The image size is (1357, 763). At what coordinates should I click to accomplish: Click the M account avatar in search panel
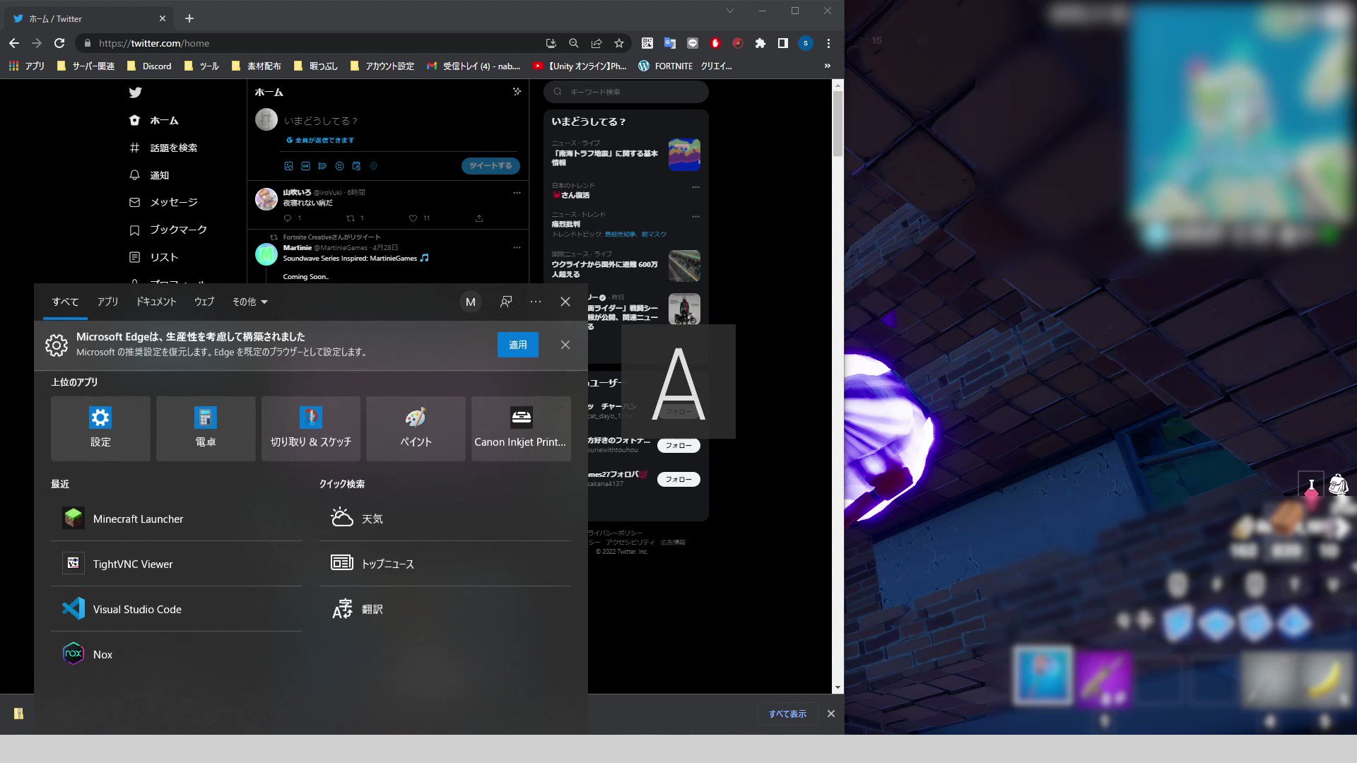(471, 302)
